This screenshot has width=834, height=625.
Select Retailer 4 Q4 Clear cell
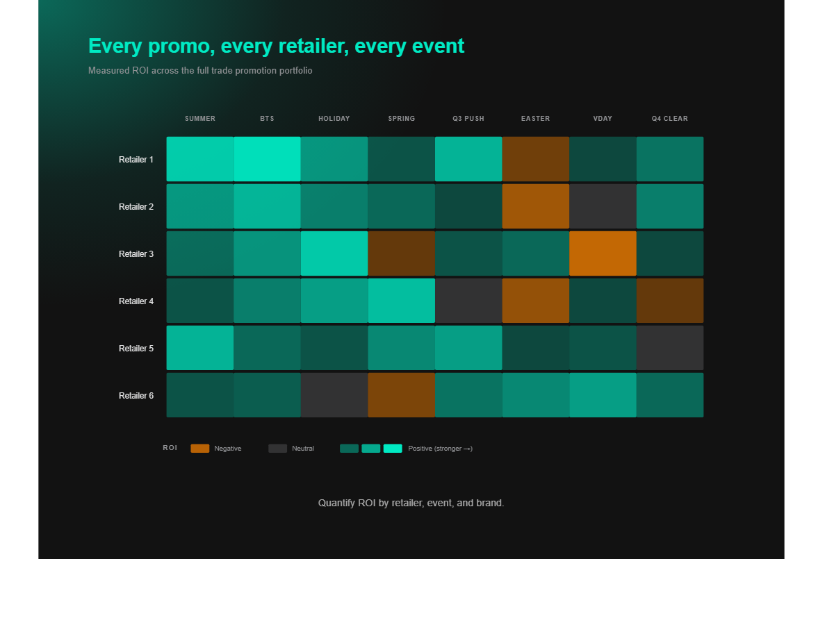(x=670, y=301)
